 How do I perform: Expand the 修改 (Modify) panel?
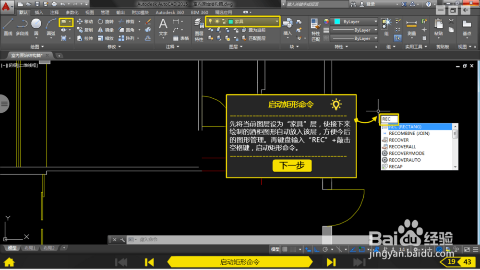[x=114, y=47]
